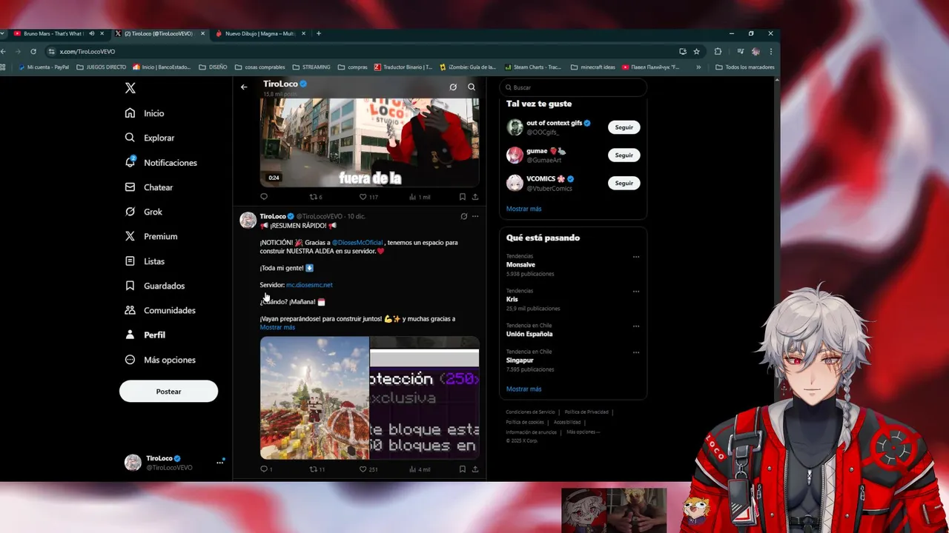Click Mostrar más in the tweet text
Viewport: 949px width, 533px height.
point(277,327)
